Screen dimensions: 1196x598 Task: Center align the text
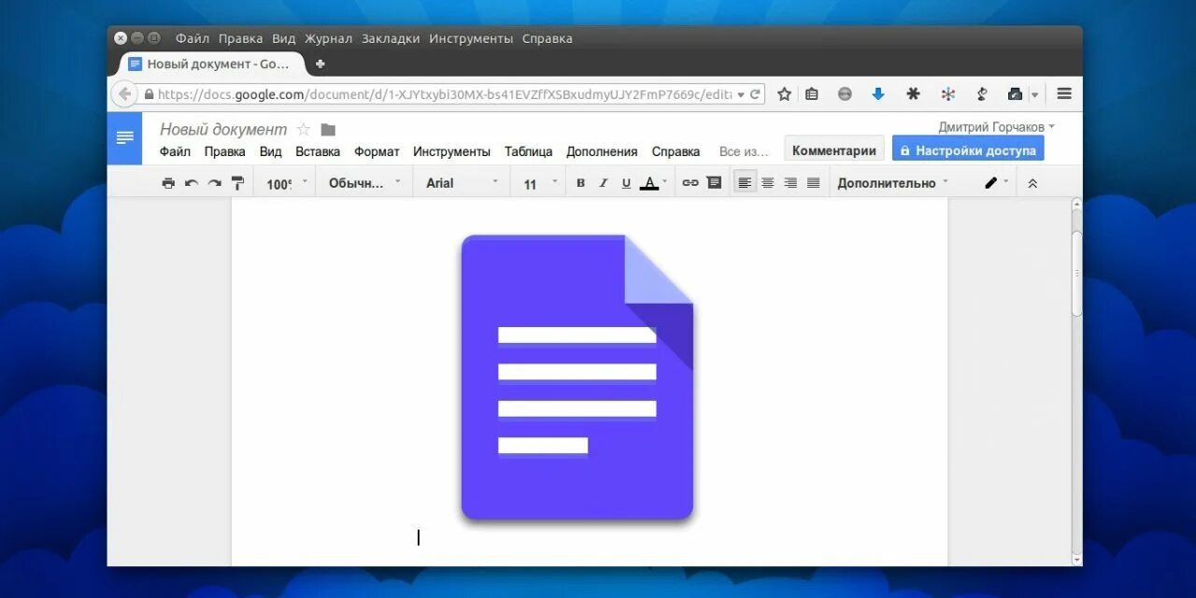pos(767,183)
